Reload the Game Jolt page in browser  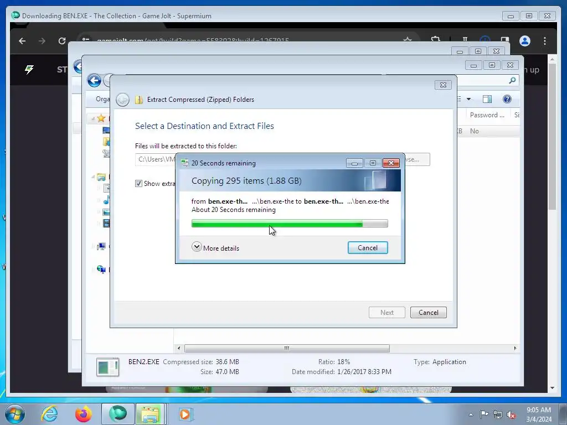[x=62, y=41]
